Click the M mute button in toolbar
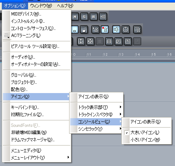 (x=75, y=17)
